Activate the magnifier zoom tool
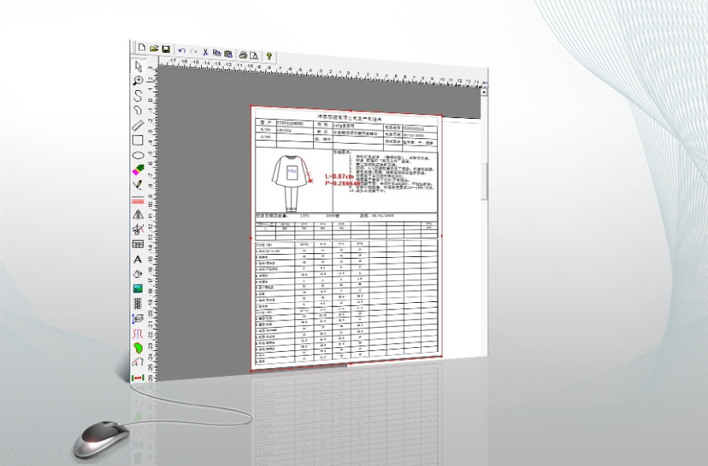The height and width of the screenshot is (466, 708). (138, 81)
